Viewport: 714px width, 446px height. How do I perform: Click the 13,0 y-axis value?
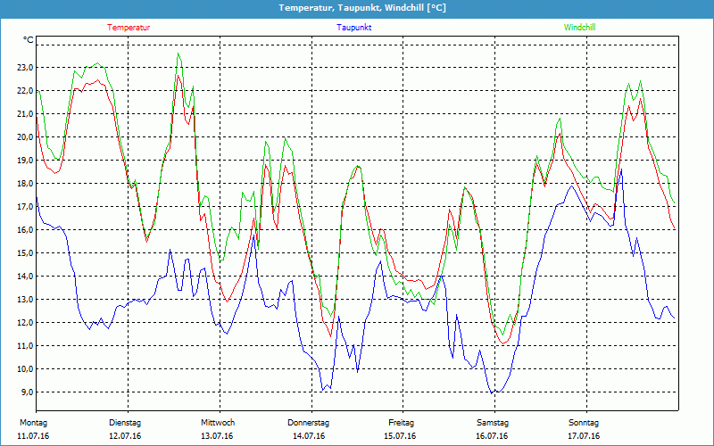click(x=25, y=300)
